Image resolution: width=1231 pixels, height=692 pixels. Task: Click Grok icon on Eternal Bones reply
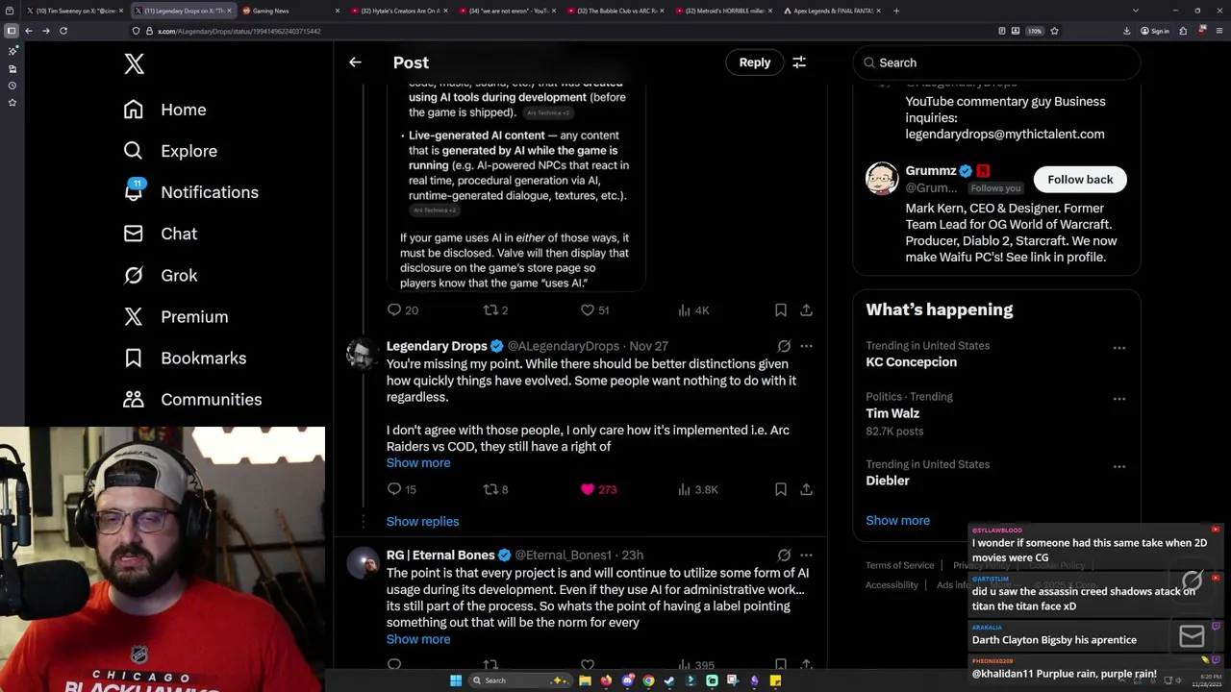point(784,555)
